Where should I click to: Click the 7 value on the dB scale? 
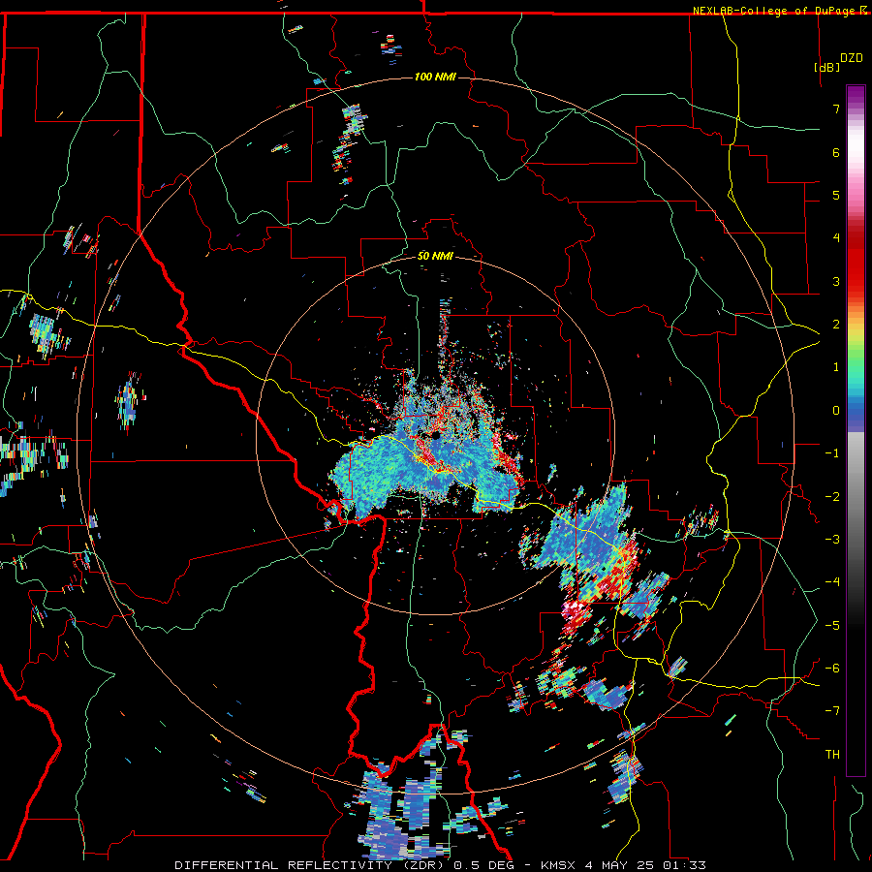[836, 109]
